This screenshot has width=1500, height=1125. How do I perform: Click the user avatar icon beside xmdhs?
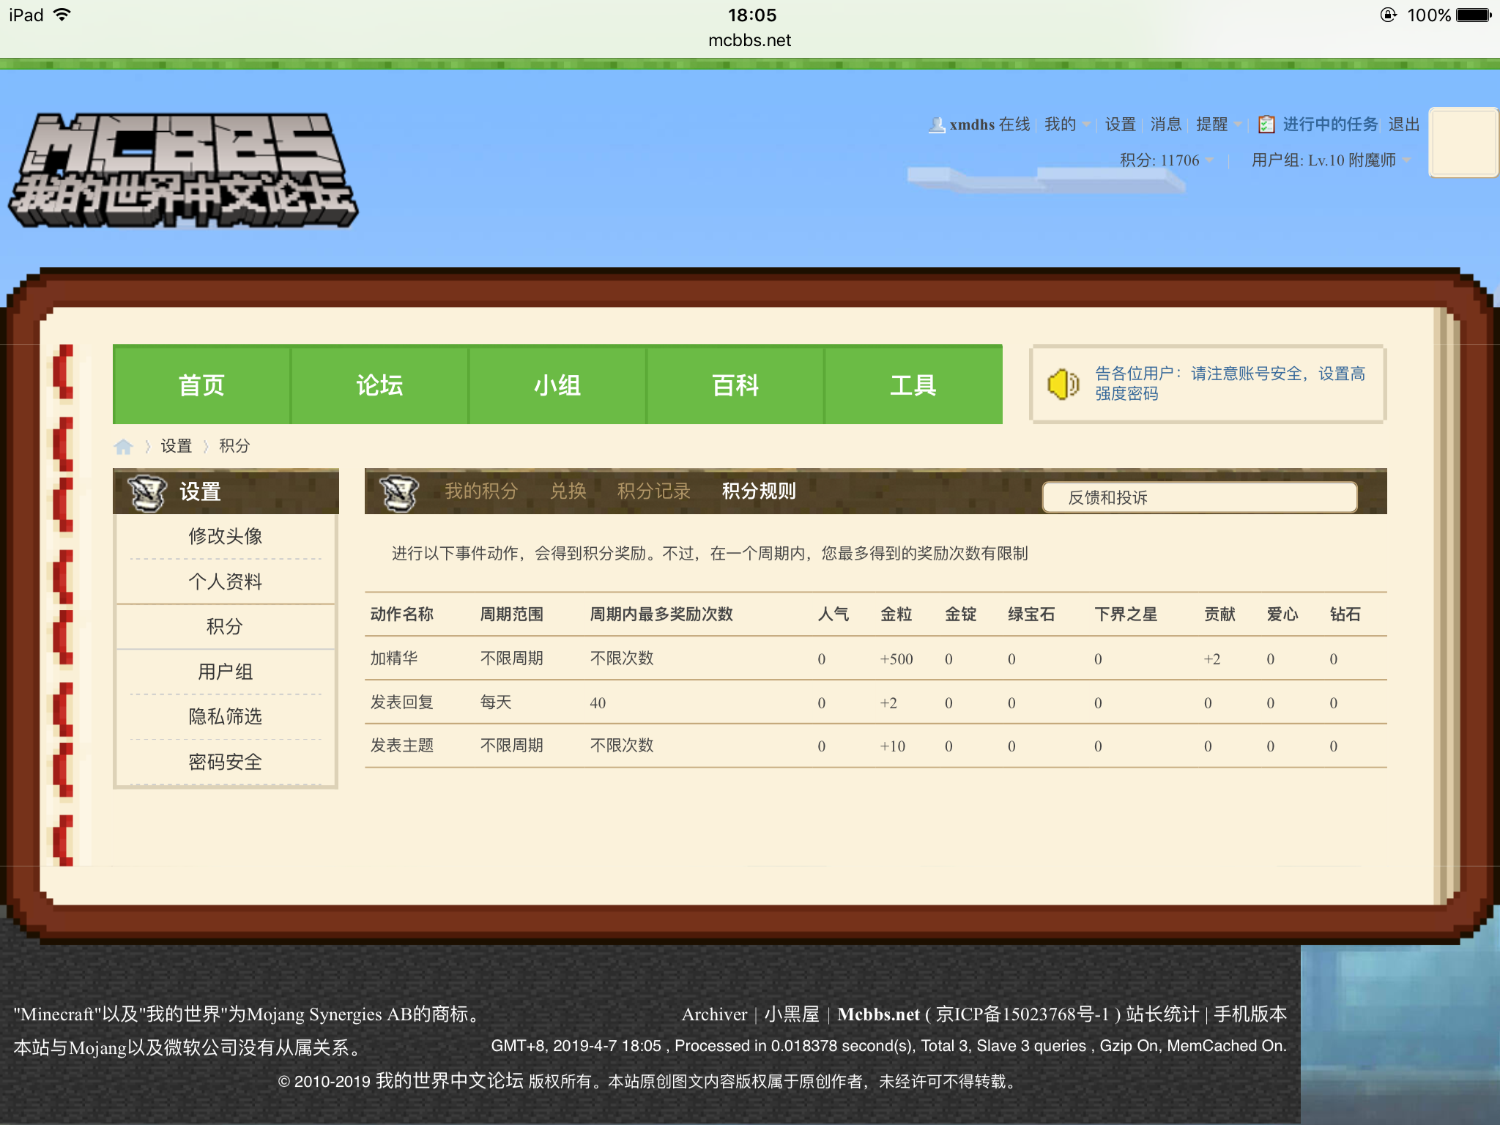point(936,125)
